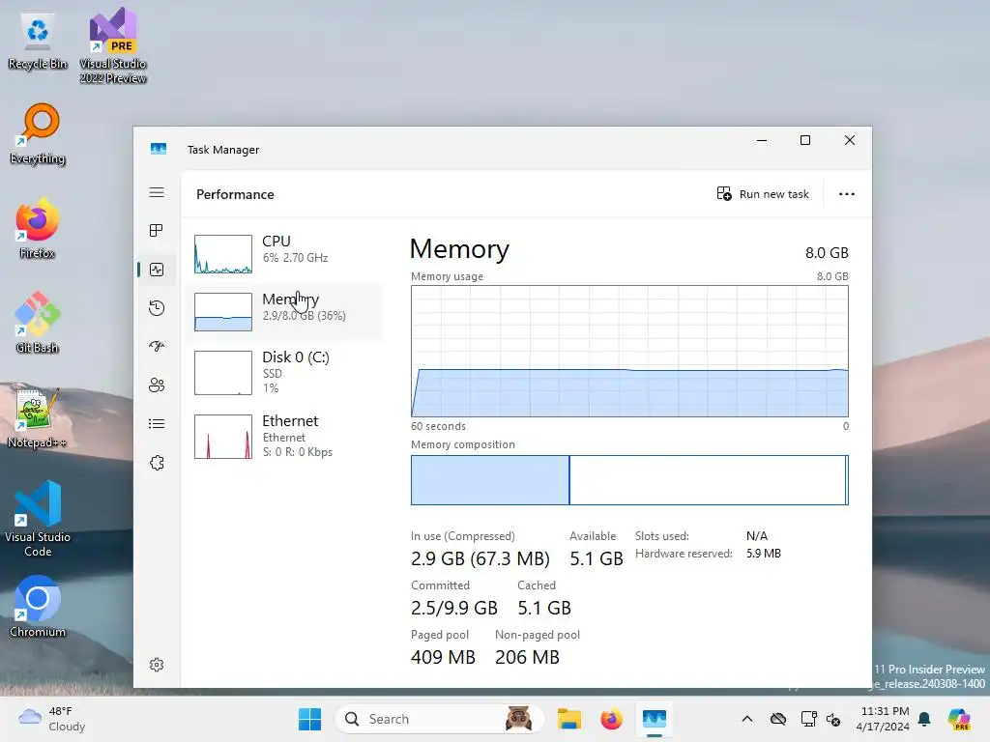
Task: Click the Available '5.1 GB' value
Action: tap(596, 558)
